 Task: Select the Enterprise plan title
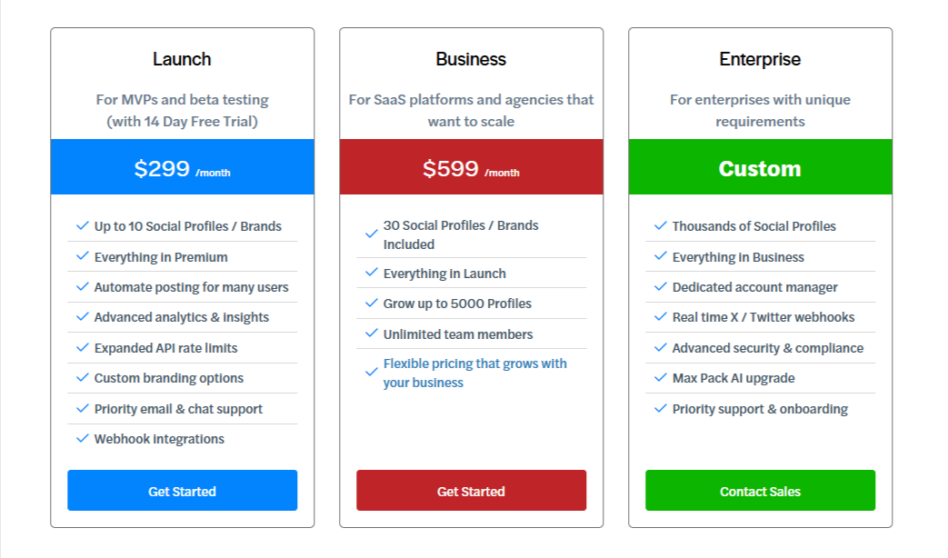tap(760, 59)
